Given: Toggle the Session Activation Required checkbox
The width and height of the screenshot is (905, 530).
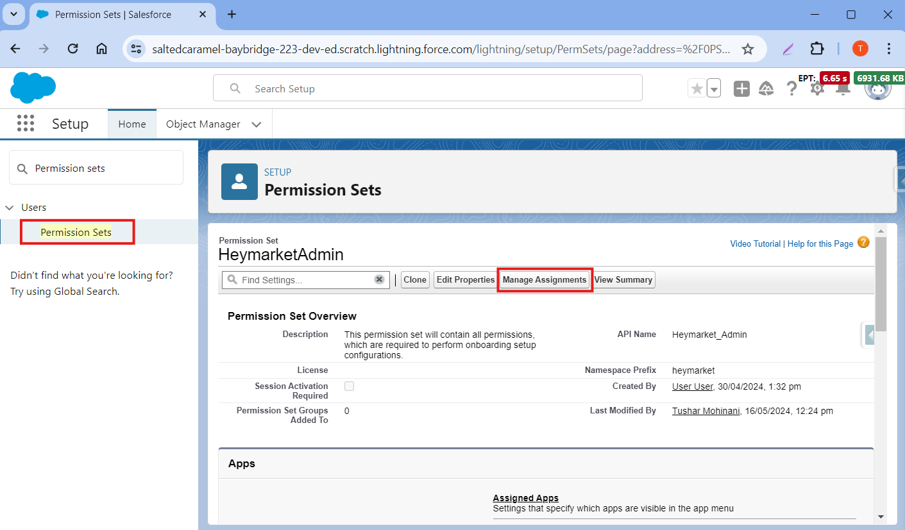Looking at the screenshot, I should pyautogui.click(x=349, y=386).
